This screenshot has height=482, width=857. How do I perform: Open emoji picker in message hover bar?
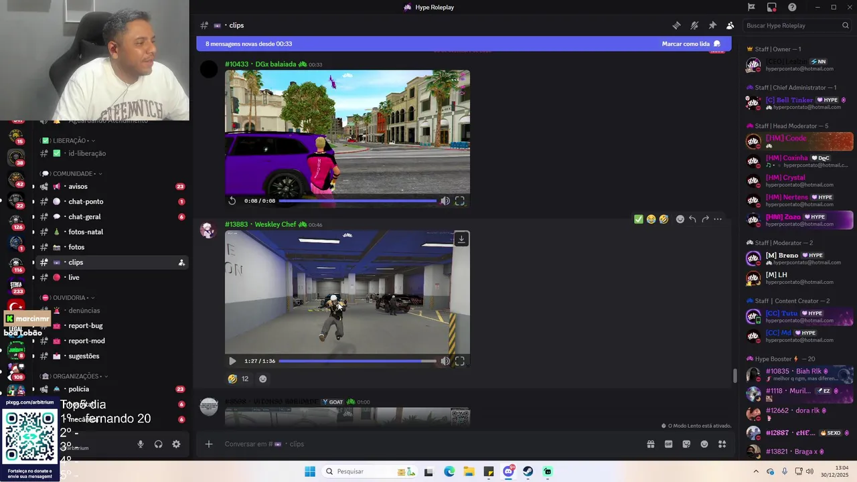pyautogui.click(x=680, y=219)
